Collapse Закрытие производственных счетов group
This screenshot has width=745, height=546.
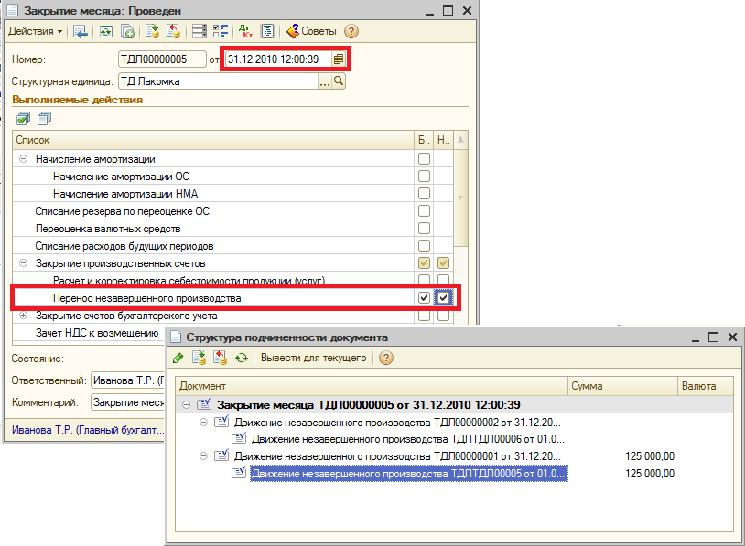(x=23, y=263)
